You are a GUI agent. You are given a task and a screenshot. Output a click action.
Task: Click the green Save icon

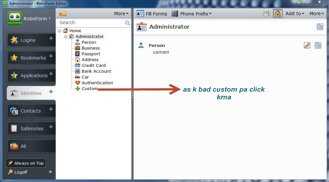[x=266, y=14]
